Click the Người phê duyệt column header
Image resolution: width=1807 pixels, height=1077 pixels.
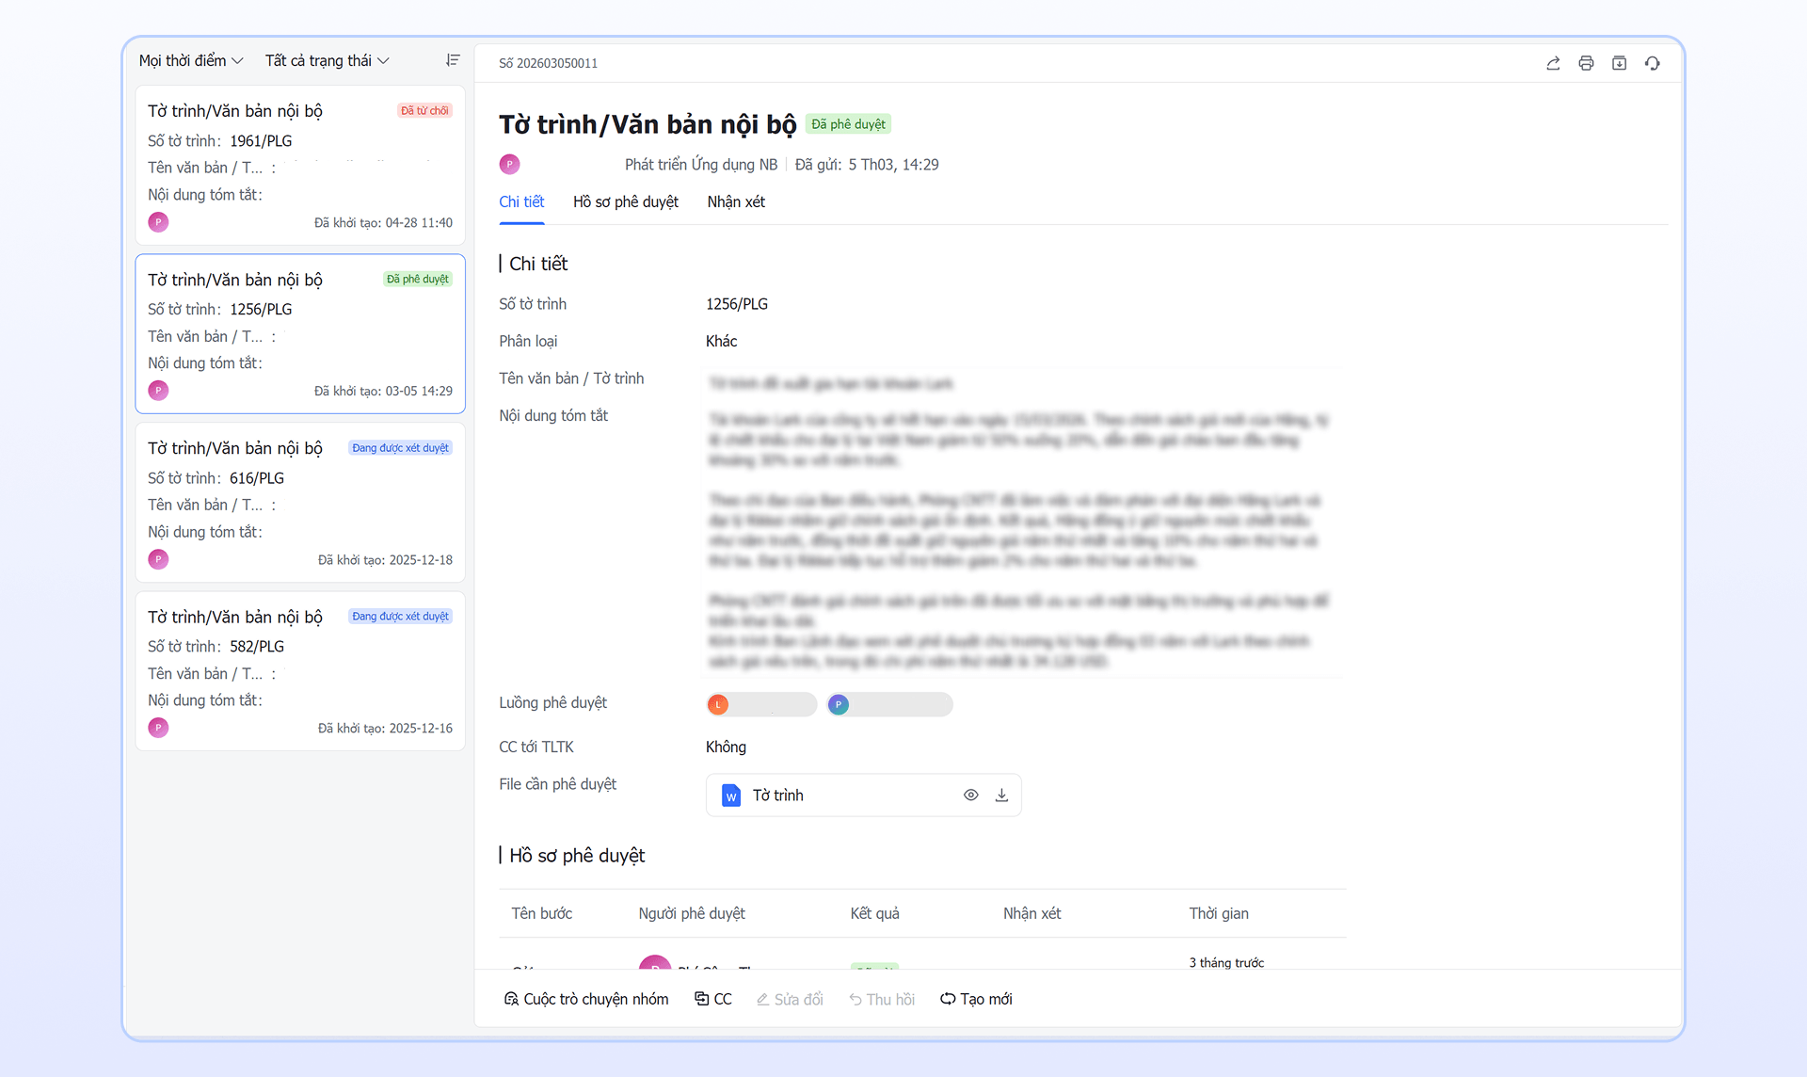pyautogui.click(x=692, y=913)
